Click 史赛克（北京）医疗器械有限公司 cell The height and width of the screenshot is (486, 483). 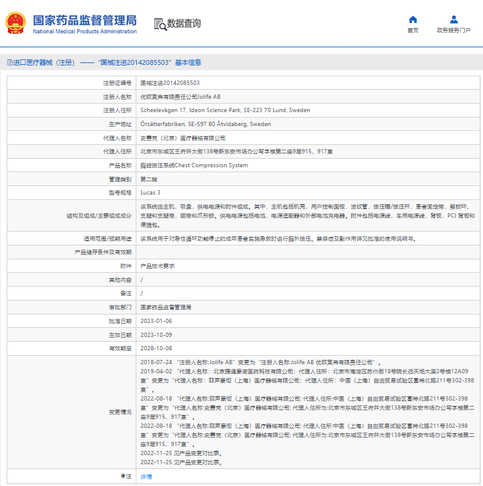point(183,138)
